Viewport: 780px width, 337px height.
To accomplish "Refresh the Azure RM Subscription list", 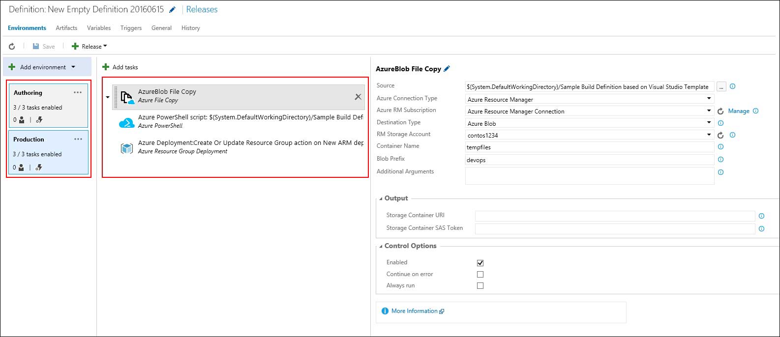I will coord(720,112).
